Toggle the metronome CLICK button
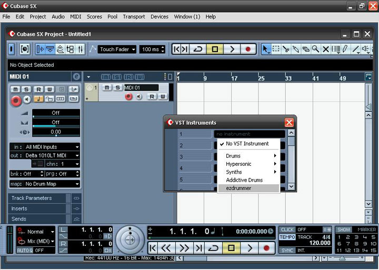The image size is (379, 270). (x=287, y=229)
